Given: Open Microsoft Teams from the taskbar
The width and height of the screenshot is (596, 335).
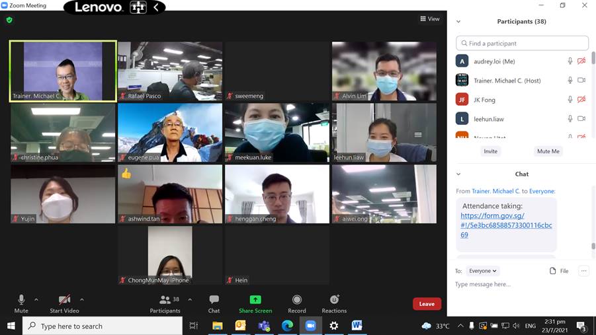Looking at the screenshot, I should 264,326.
